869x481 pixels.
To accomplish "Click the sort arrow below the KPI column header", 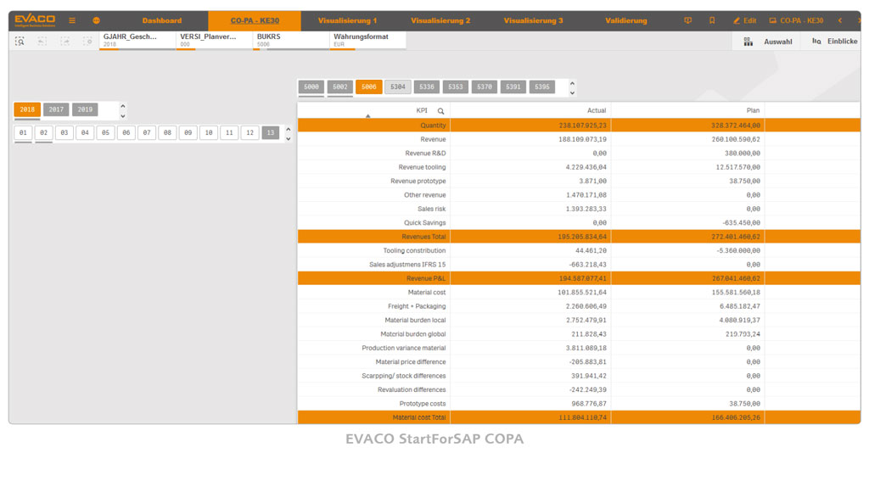I will [x=368, y=116].
